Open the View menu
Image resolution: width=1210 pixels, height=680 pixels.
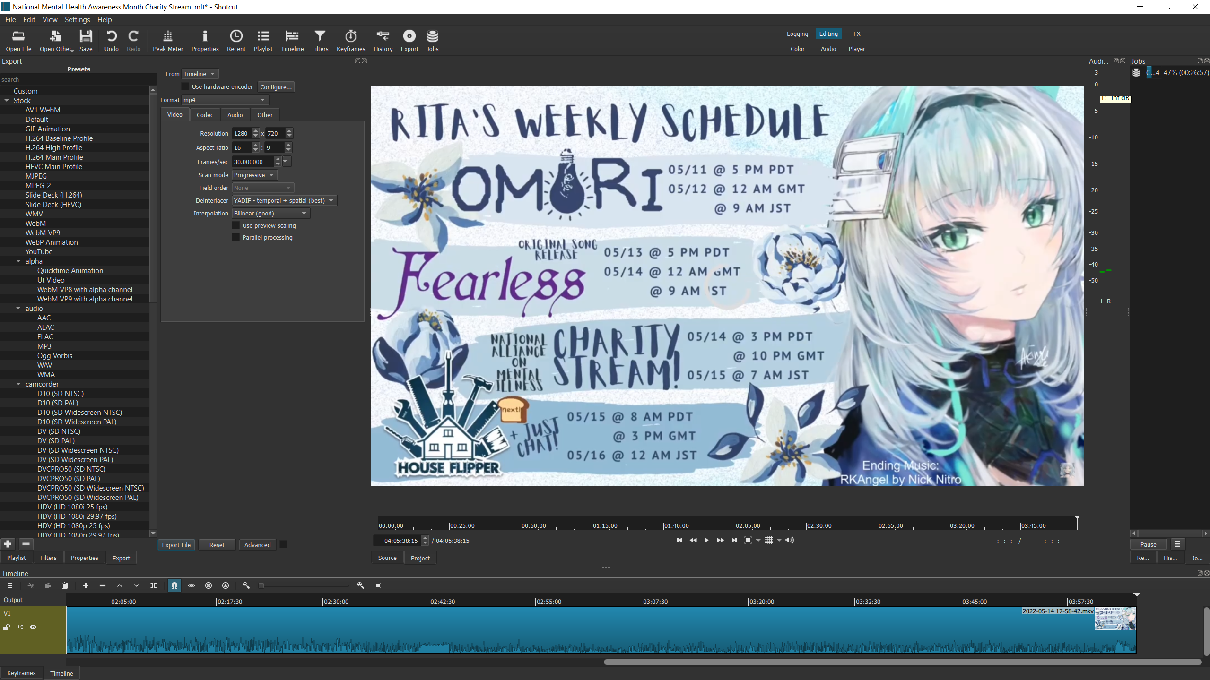click(50, 19)
